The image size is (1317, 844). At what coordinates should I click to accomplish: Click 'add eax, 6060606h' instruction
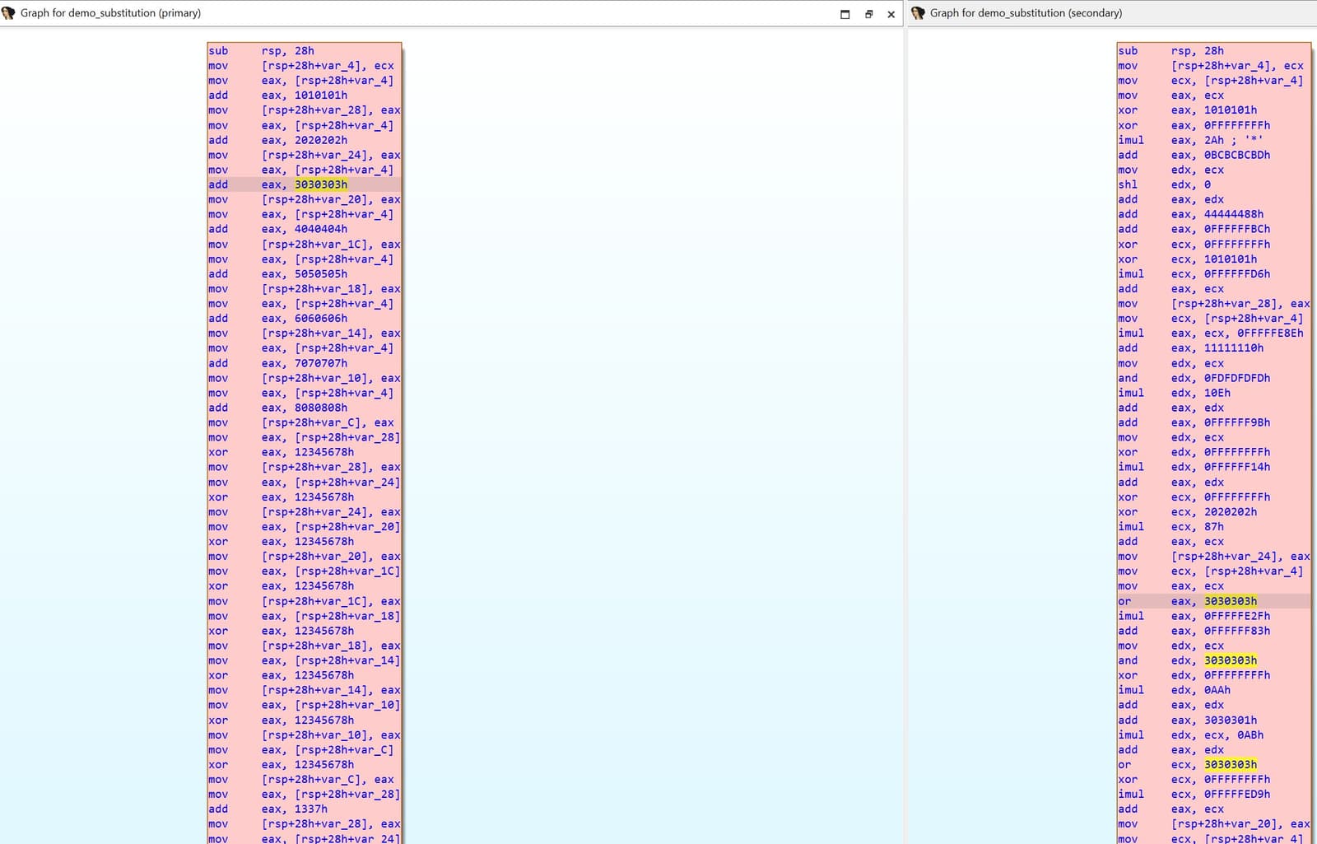click(x=278, y=319)
